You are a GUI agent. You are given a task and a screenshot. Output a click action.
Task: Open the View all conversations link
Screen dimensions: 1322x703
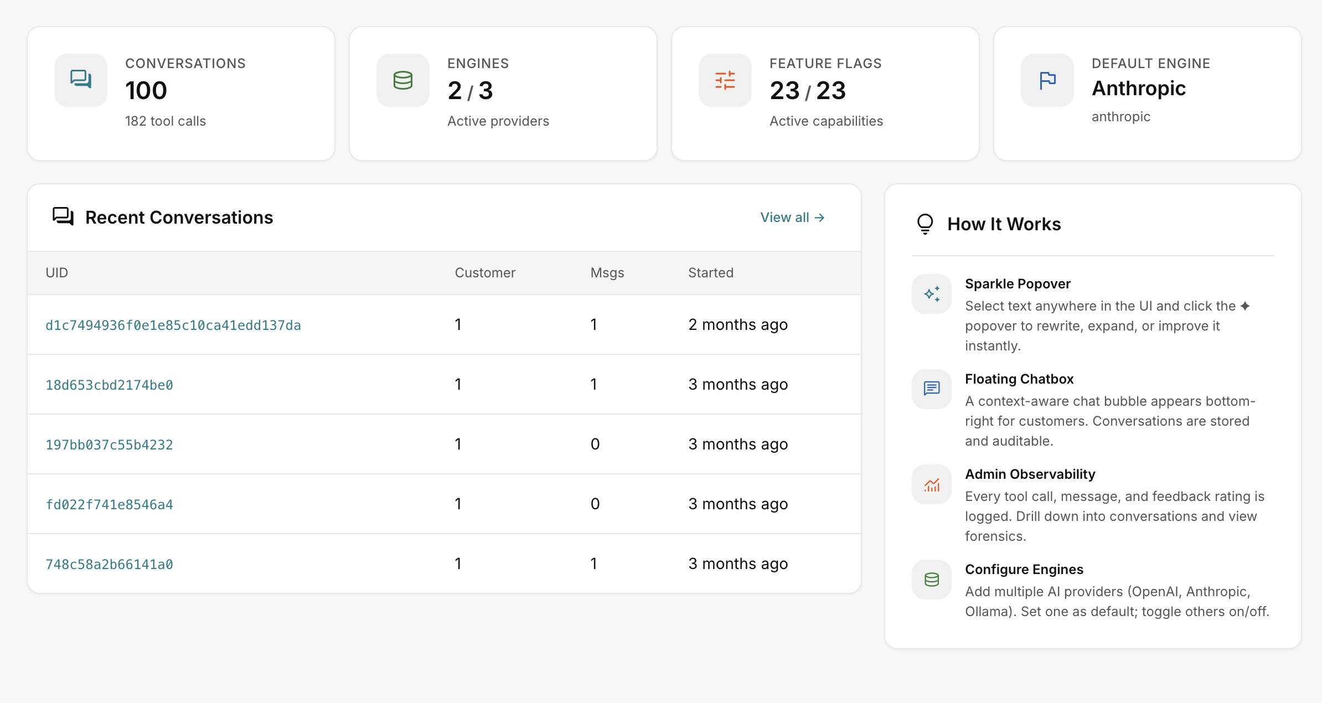pos(792,218)
